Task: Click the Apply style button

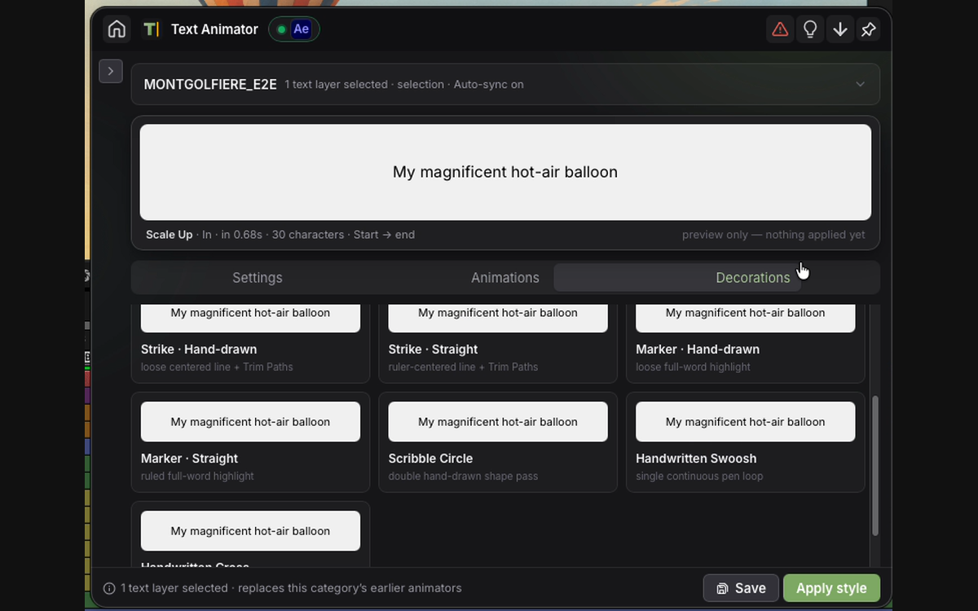Action: (x=831, y=588)
